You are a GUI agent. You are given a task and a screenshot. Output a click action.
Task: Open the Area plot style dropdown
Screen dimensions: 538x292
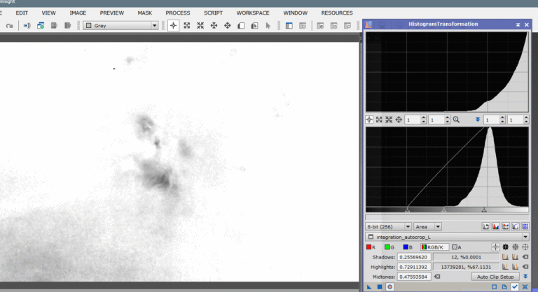(x=427, y=226)
